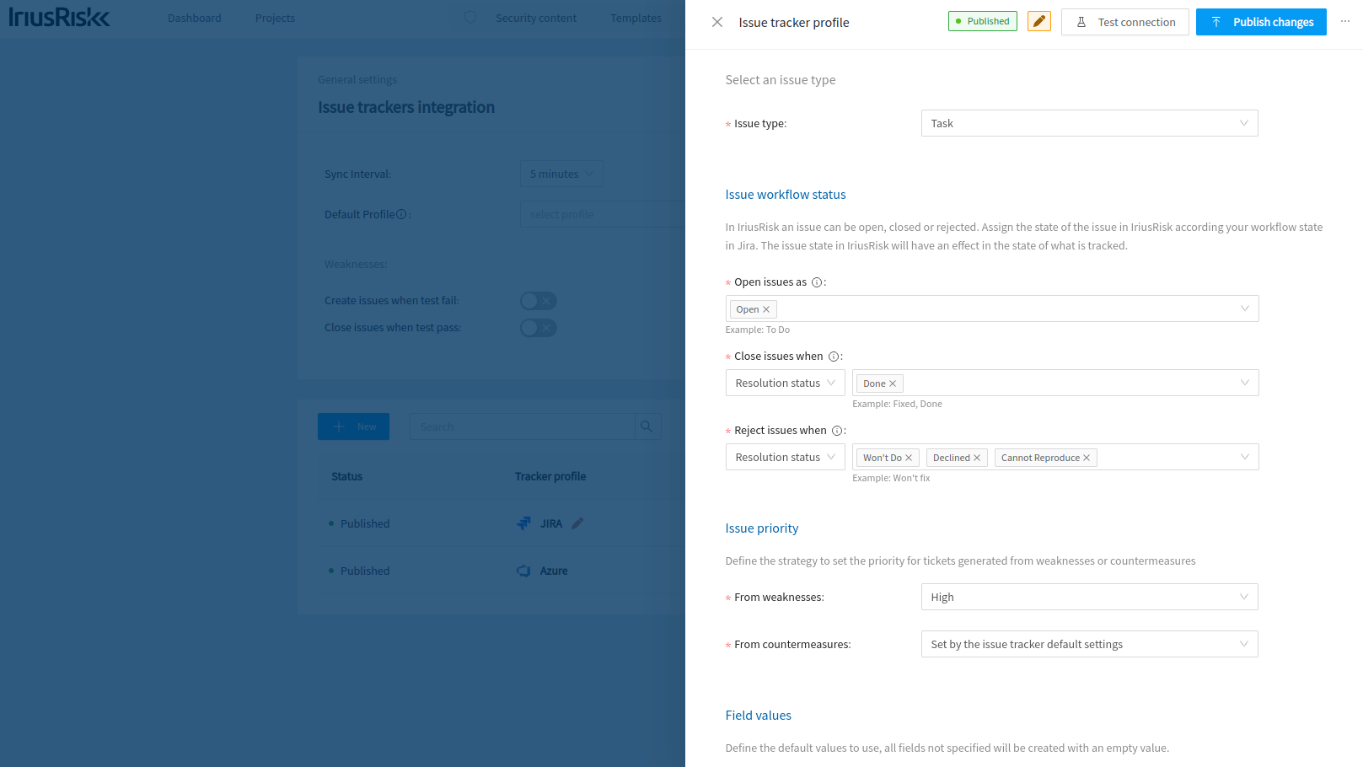
Task: Click the Field values heading
Action: 758,716
